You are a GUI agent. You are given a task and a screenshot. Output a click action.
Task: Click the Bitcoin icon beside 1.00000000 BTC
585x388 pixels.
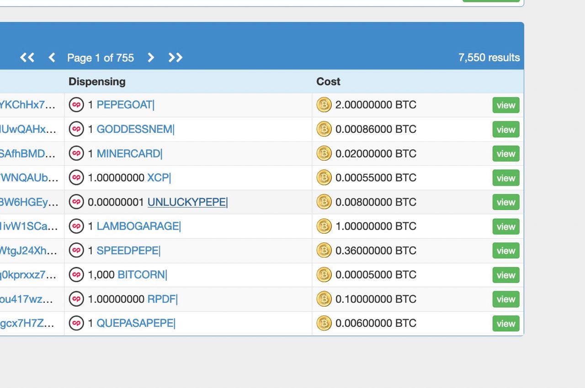coord(324,226)
